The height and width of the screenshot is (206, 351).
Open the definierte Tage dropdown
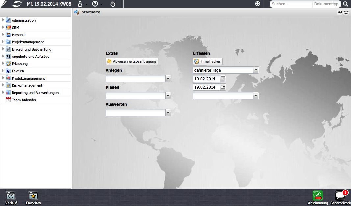[x=256, y=70]
